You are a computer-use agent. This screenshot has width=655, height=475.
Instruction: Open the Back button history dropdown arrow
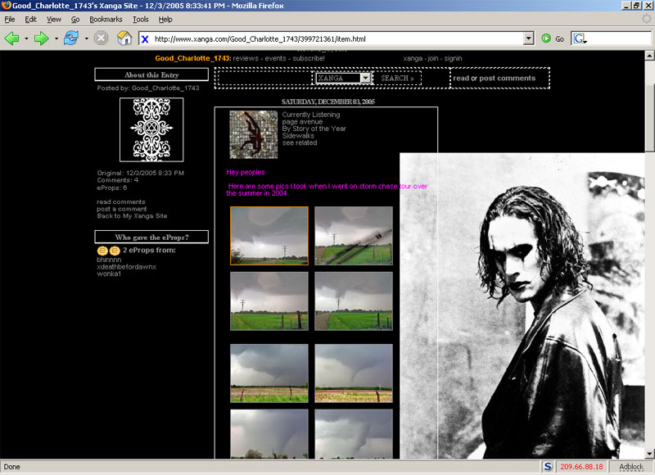pos(26,38)
